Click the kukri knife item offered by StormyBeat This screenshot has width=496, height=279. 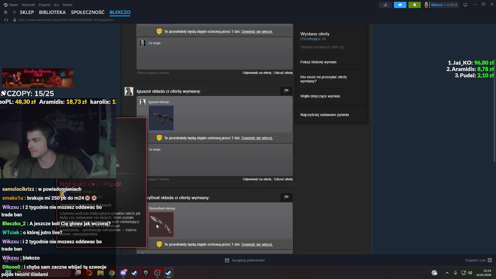tap(161, 224)
